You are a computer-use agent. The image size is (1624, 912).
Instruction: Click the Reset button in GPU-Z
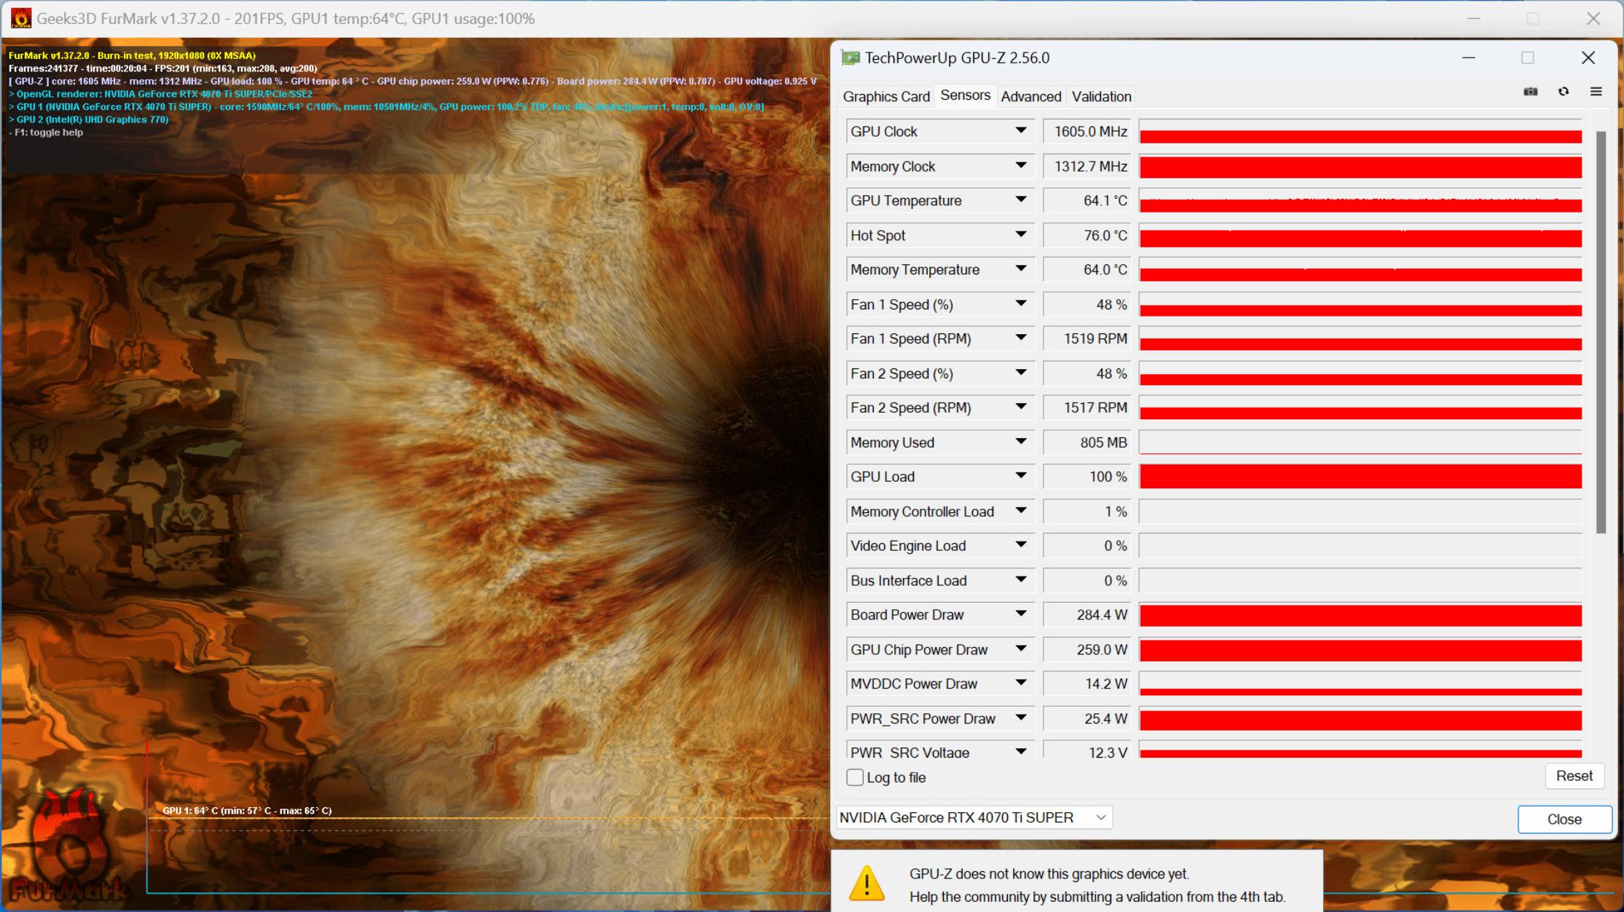(1573, 776)
